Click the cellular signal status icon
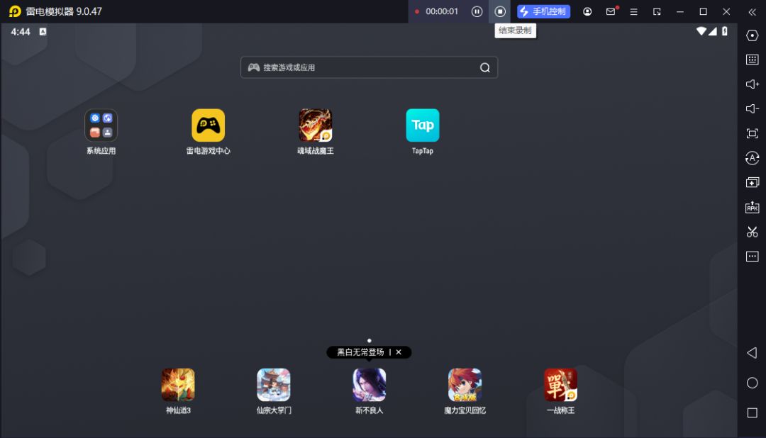Viewport: 766px width, 438px height. pos(714,31)
